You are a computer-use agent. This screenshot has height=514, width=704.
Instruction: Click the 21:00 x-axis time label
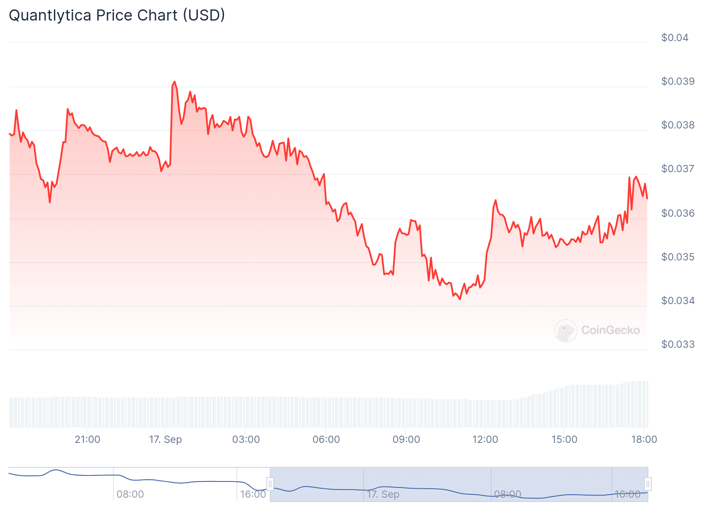tap(87, 439)
